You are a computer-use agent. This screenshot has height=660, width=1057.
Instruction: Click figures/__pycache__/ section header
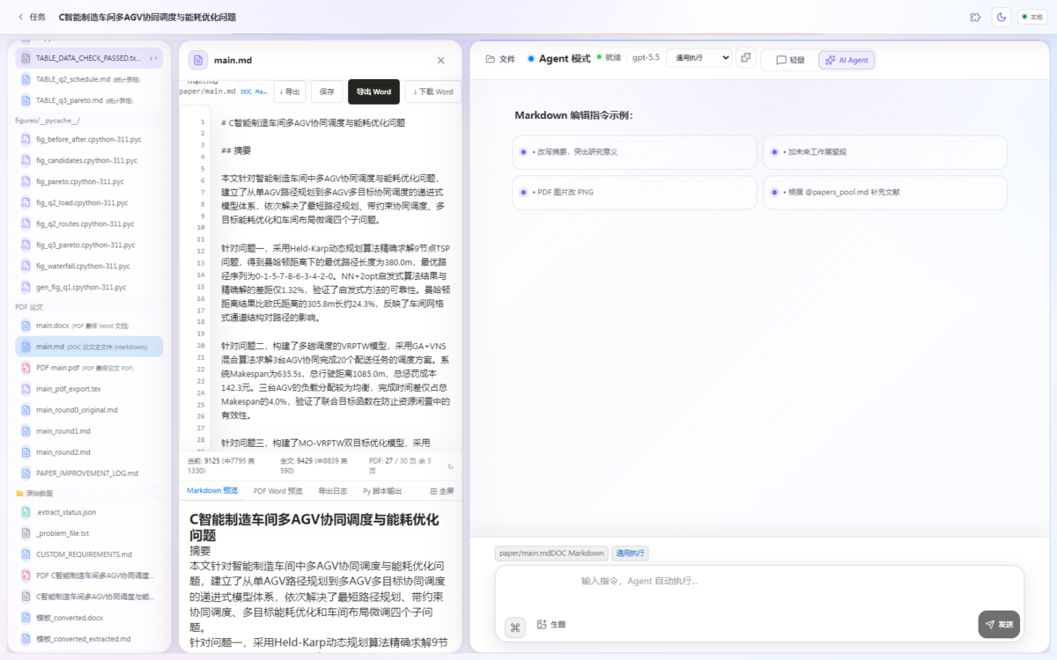click(x=48, y=121)
